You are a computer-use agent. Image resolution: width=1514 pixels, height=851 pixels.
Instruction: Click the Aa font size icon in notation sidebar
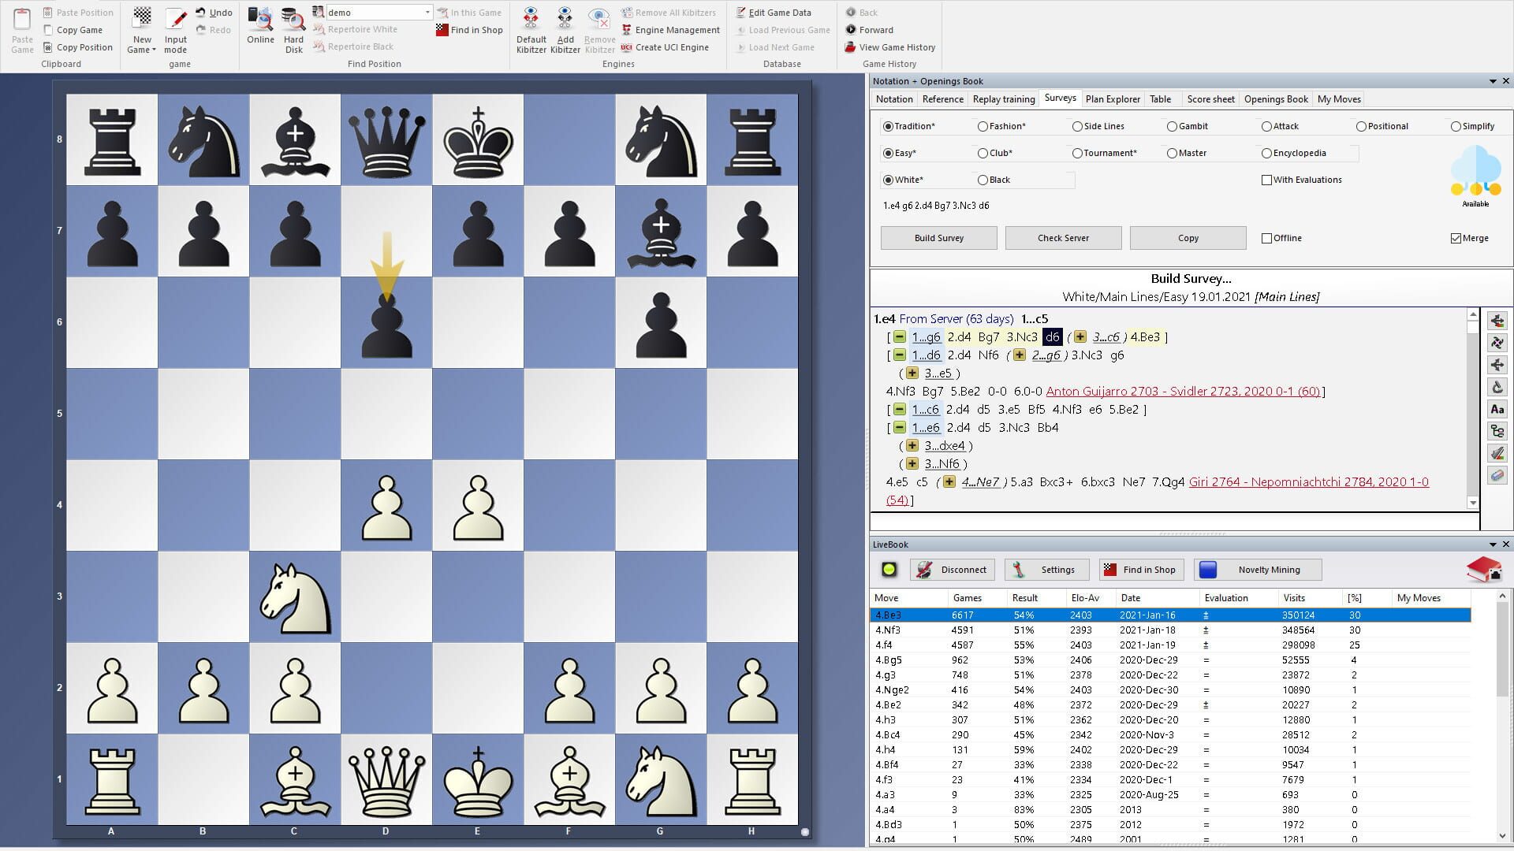tap(1497, 409)
